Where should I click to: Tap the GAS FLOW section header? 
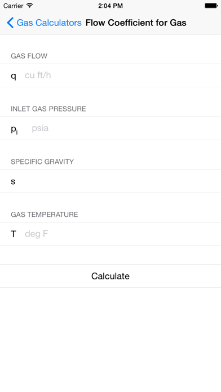pyautogui.click(x=29, y=56)
